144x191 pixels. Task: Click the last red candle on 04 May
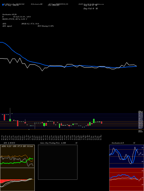(x=102, y=122)
